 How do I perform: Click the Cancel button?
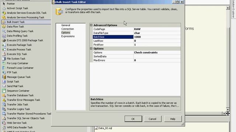pos(152,119)
